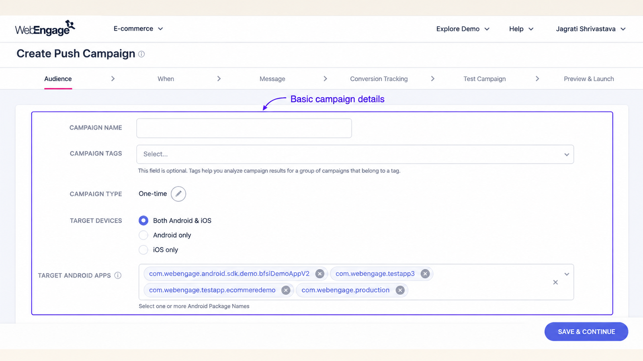The width and height of the screenshot is (643, 361).
Task: Go to the When step
Action: 166,79
